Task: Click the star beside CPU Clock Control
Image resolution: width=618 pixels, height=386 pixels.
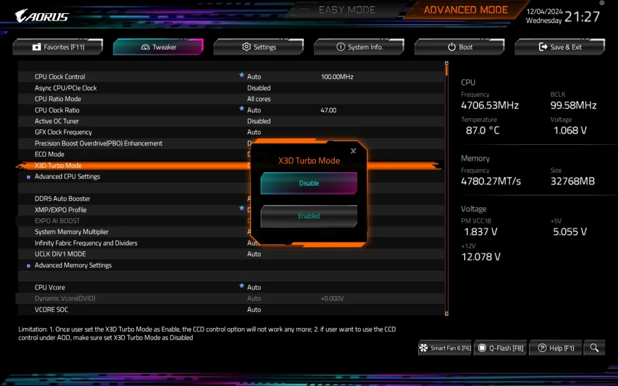Action: pos(241,76)
